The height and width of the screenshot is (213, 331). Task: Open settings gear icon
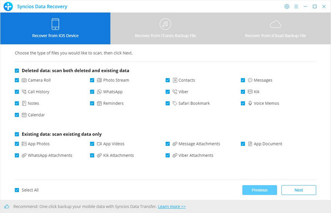(287, 7)
